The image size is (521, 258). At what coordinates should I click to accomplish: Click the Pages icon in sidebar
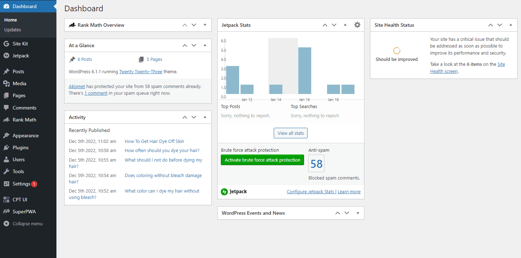[6, 95]
